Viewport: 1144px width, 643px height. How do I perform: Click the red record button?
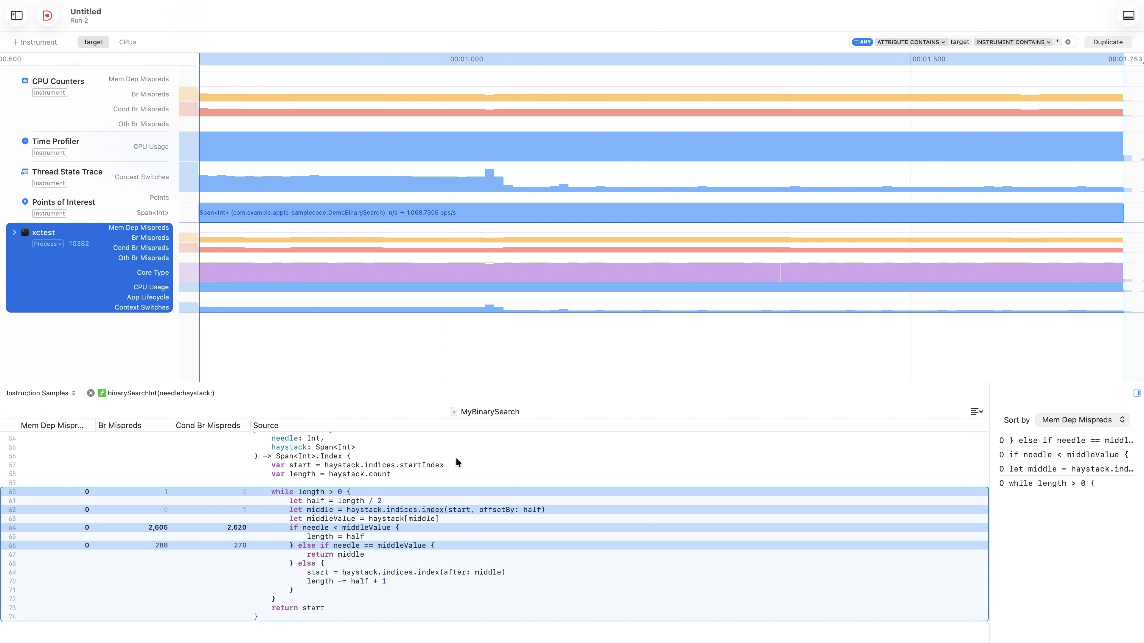[47, 15]
